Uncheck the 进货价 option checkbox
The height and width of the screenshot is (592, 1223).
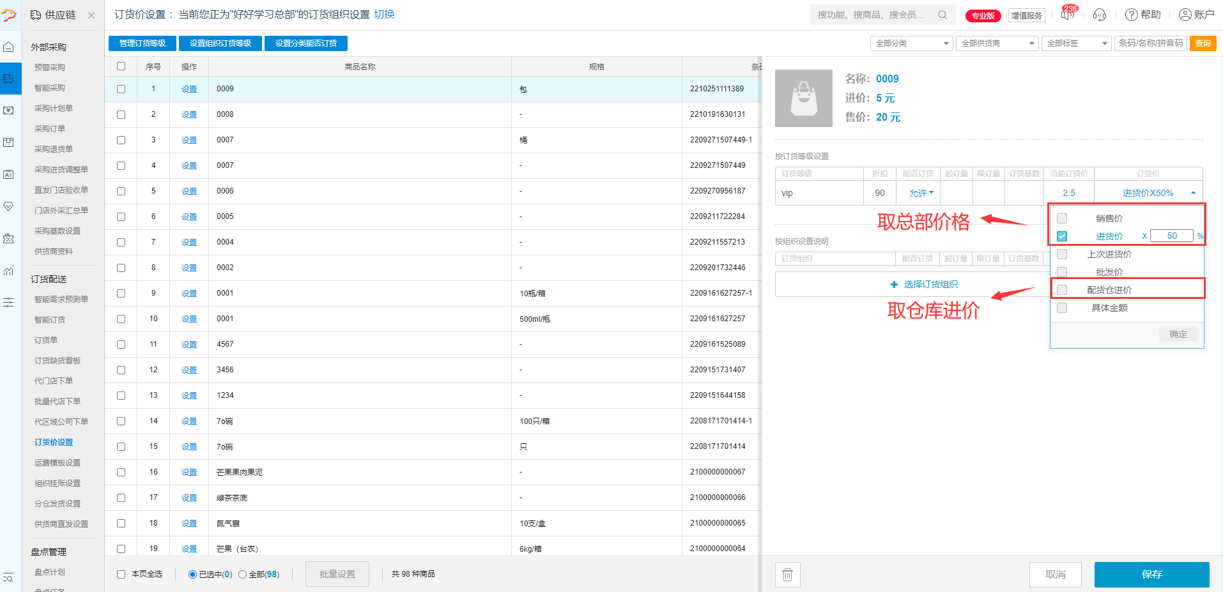(x=1062, y=236)
